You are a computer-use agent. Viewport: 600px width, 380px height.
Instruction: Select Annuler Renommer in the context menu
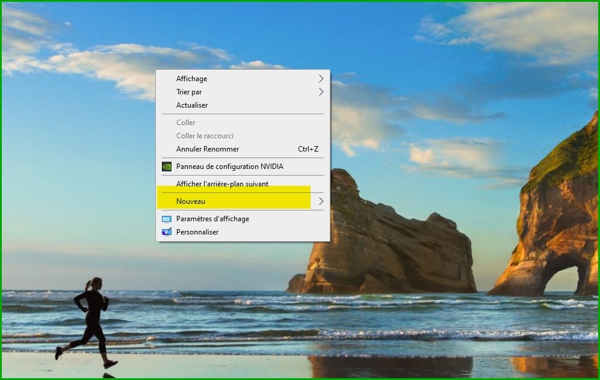[208, 149]
